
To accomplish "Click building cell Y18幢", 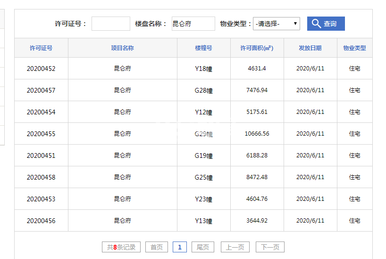I will pos(203,69).
